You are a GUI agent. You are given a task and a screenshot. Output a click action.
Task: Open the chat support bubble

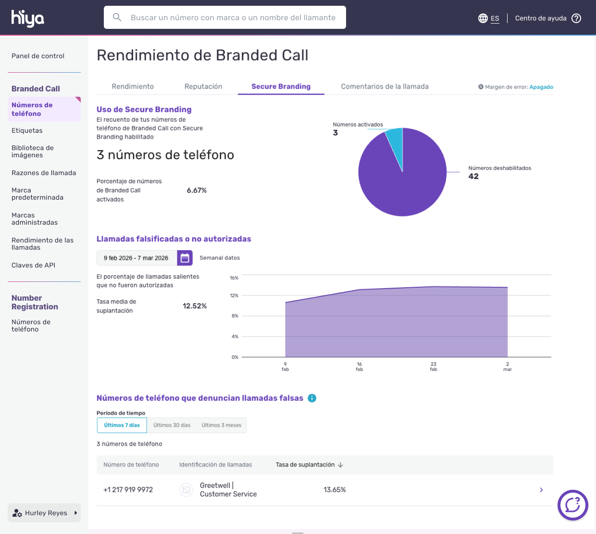pyautogui.click(x=572, y=505)
